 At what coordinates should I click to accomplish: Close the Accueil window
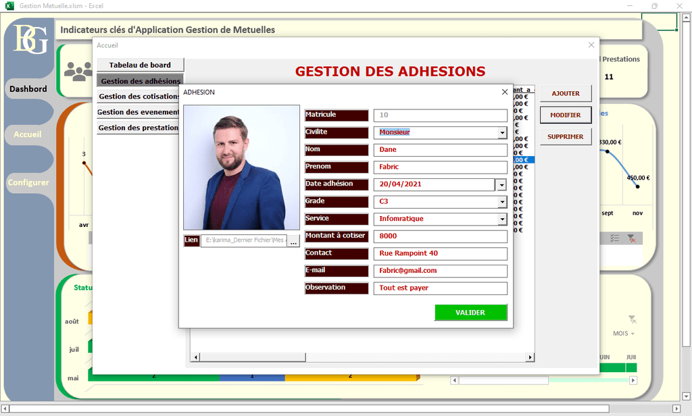[591, 45]
